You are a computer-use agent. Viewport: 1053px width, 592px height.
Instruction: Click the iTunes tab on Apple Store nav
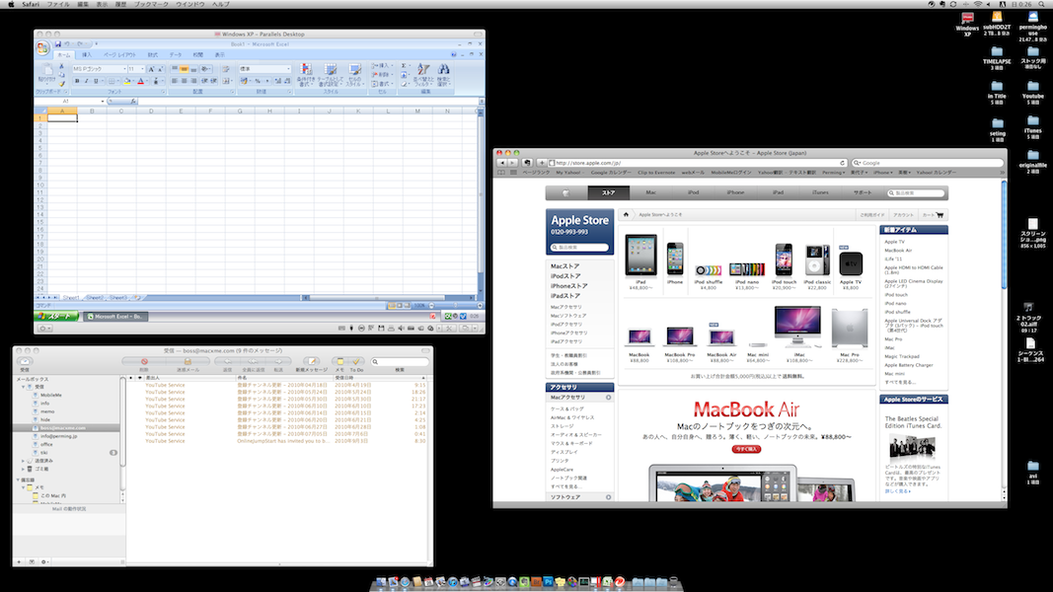820,192
